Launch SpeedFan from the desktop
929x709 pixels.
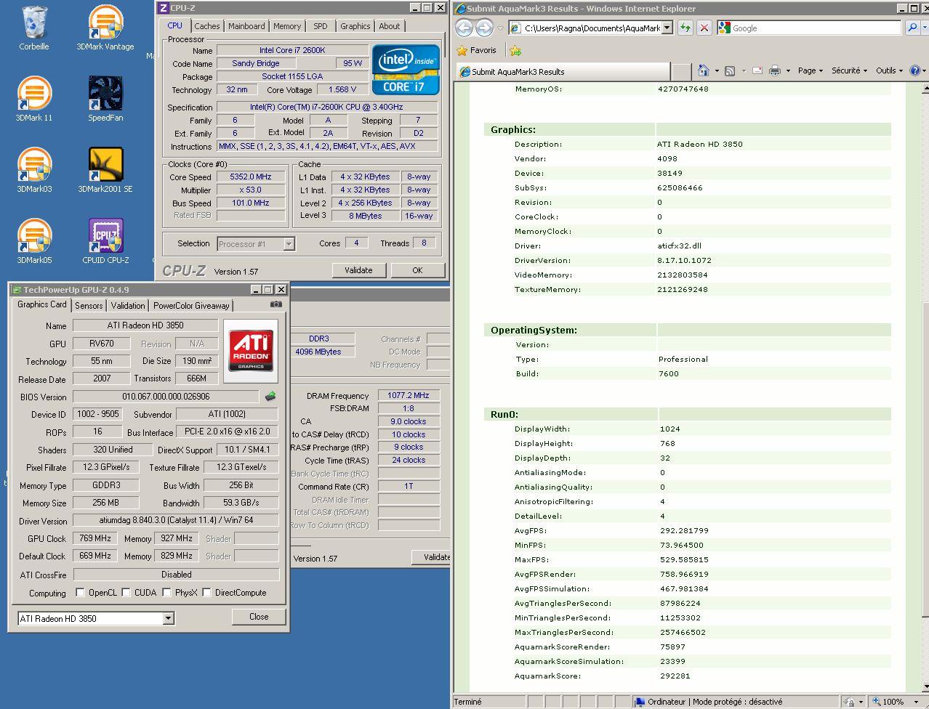[x=105, y=99]
